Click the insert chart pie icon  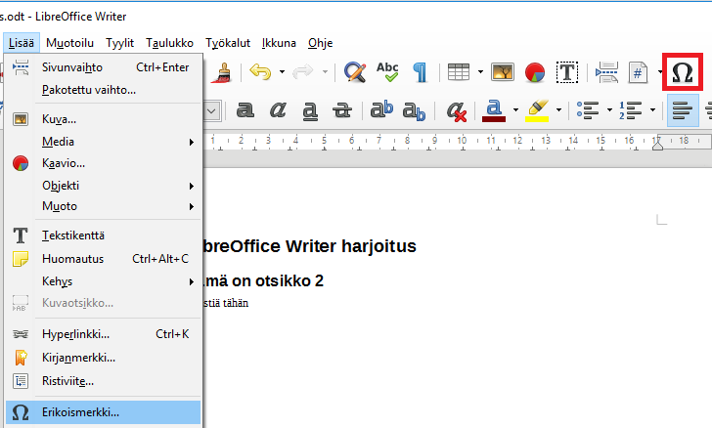point(534,72)
